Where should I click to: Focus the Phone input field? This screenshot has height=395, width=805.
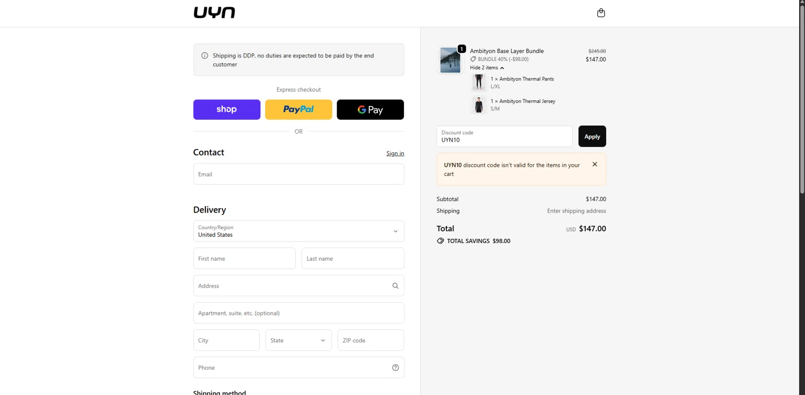(x=298, y=368)
